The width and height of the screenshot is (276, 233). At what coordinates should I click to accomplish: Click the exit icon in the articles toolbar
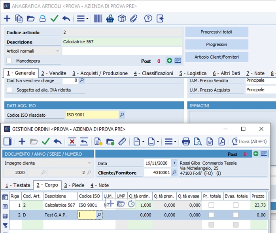[x=160, y=19]
